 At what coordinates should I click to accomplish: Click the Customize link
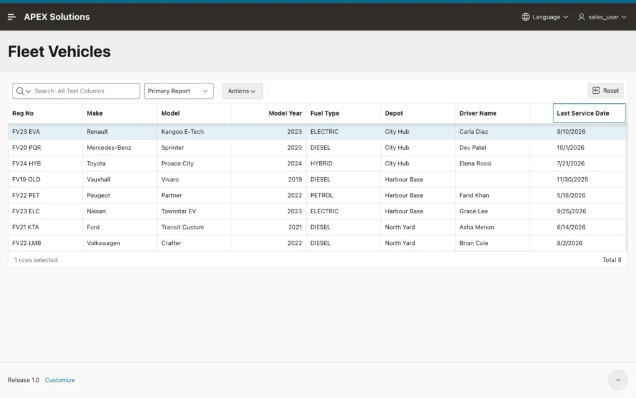60,380
